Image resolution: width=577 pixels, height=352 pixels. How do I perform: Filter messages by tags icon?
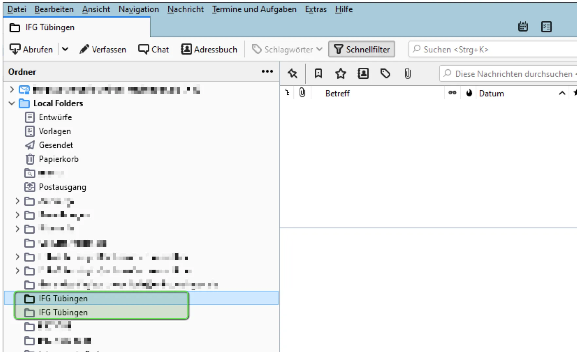[385, 74]
